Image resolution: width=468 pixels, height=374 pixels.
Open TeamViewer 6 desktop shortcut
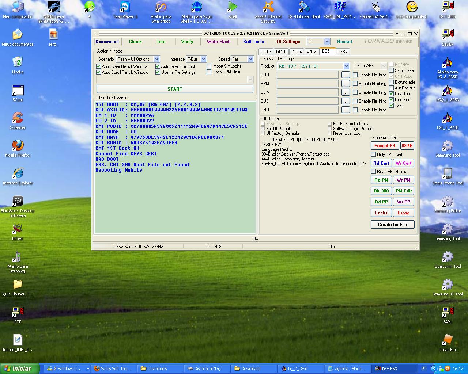pyautogui.click(x=125, y=10)
